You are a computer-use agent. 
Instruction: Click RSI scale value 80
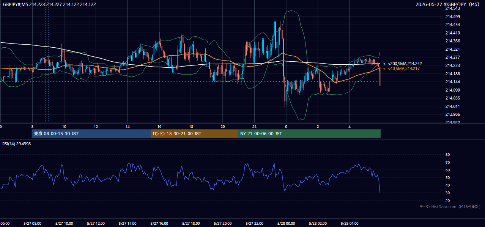pyautogui.click(x=447, y=155)
